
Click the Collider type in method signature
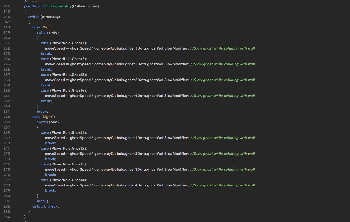pyautogui.click(x=80, y=6)
